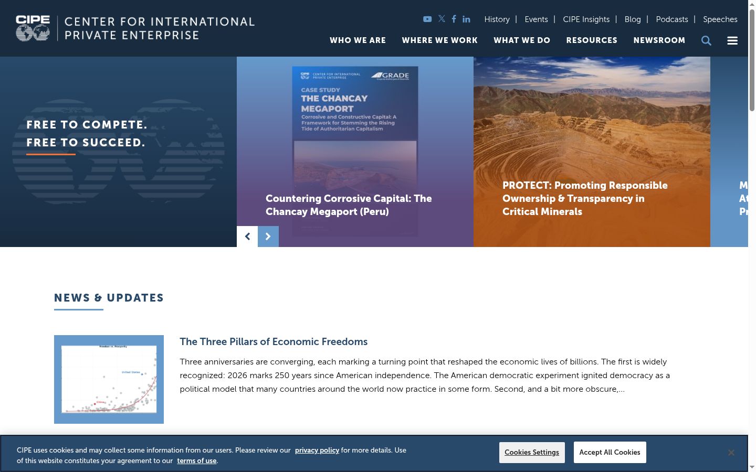
Task: Click the CIPE logo in header
Action: point(135,28)
